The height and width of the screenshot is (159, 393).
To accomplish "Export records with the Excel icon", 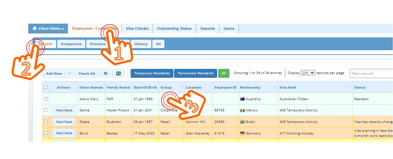I will click(118, 73).
